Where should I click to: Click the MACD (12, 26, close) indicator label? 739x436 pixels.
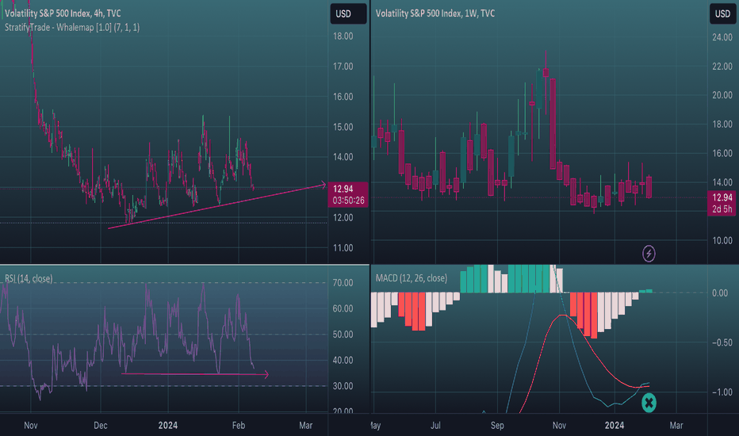(x=411, y=278)
